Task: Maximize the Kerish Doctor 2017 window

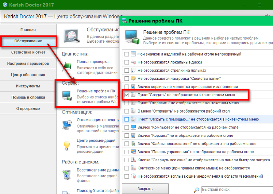Action: (x=259, y=5)
